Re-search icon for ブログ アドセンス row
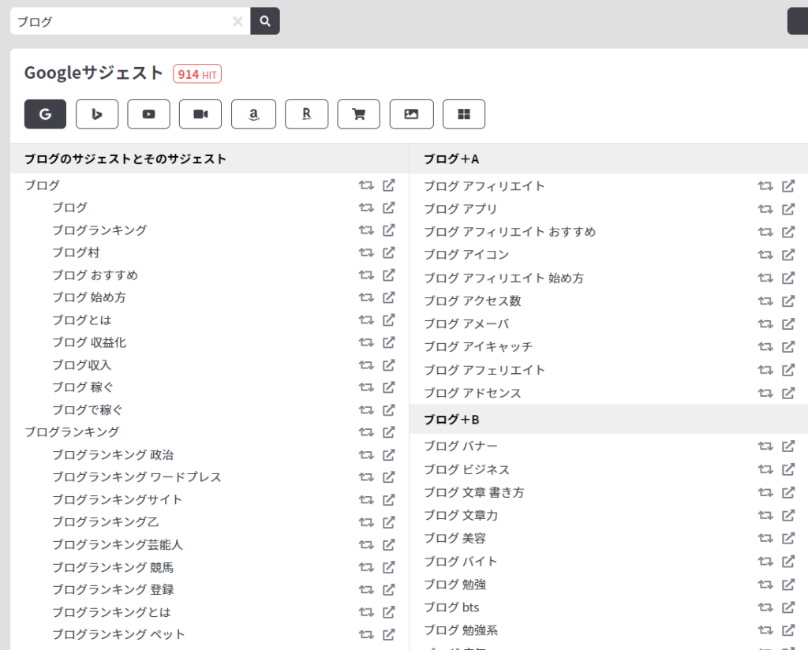The height and width of the screenshot is (650, 808). 765,393
